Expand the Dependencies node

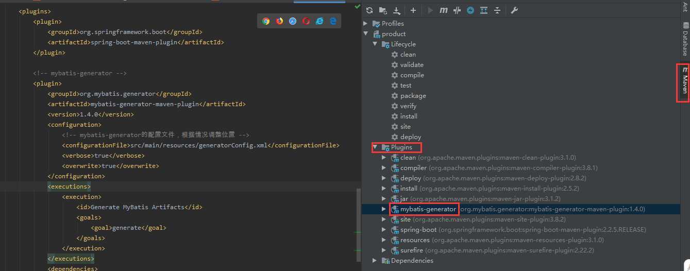(x=375, y=261)
